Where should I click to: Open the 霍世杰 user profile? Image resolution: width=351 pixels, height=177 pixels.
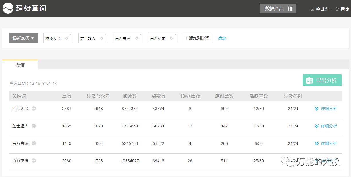coord(319,9)
